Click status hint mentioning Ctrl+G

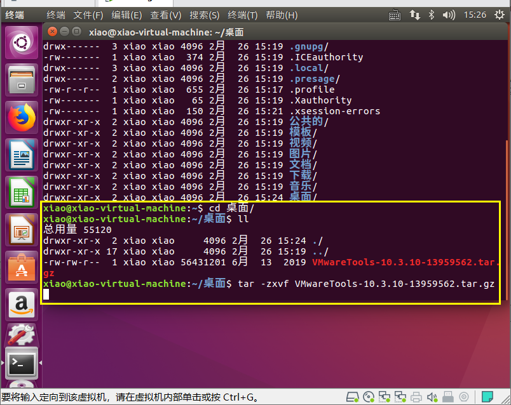tap(130, 397)
